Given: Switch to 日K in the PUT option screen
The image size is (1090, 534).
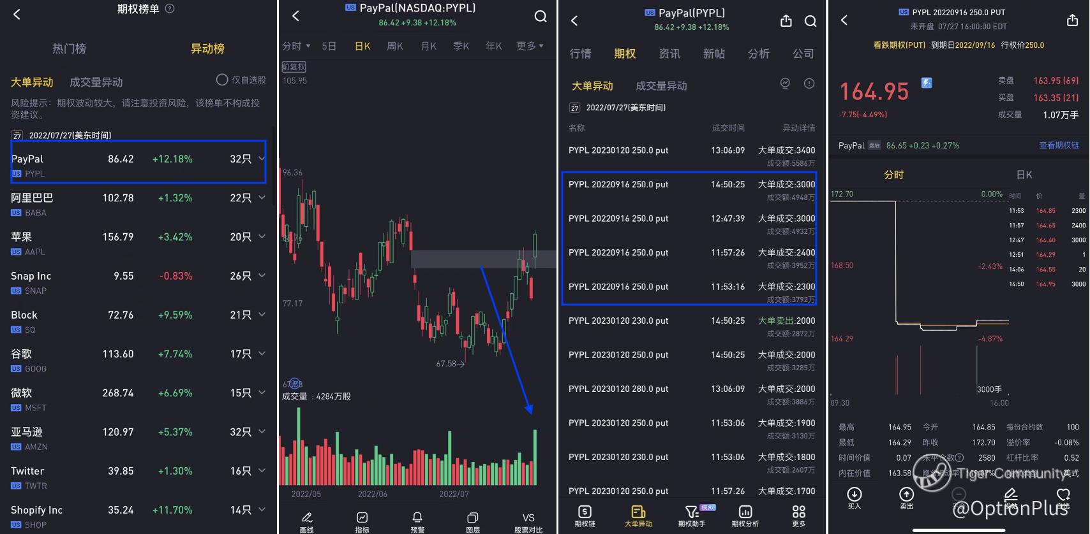Looking at the screenshot, I should coord(1024,175).
